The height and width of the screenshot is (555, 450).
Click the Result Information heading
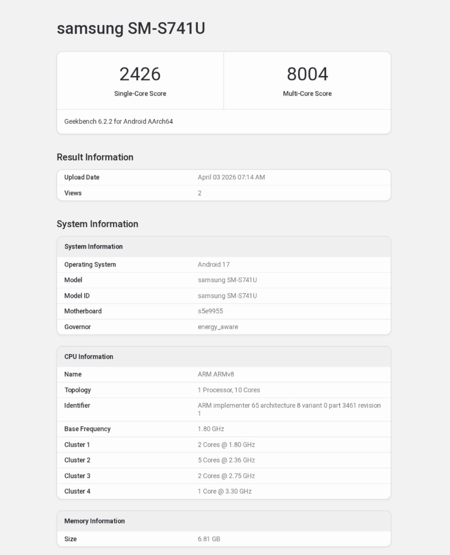pos(95,157)
